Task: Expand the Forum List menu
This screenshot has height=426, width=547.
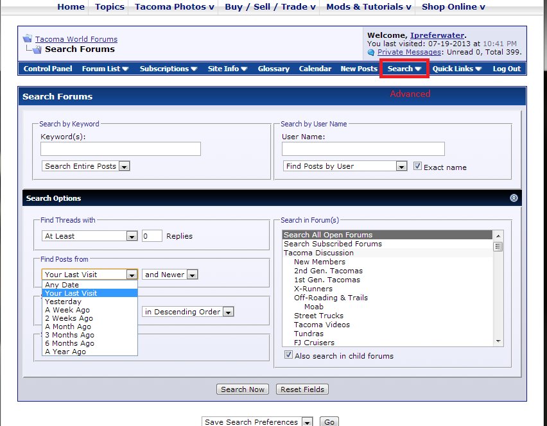Action: click(105, 69)
